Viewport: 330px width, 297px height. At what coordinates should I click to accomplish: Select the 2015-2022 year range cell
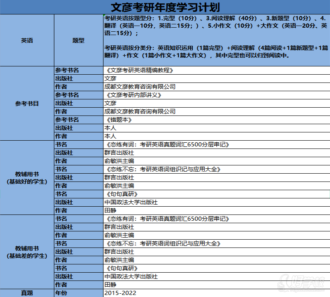pos(120,293)
